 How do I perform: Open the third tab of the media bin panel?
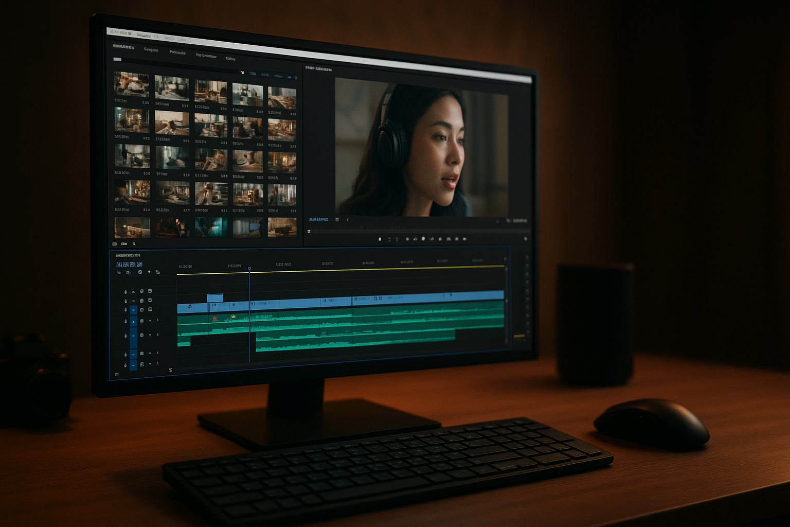coord(178,52)
